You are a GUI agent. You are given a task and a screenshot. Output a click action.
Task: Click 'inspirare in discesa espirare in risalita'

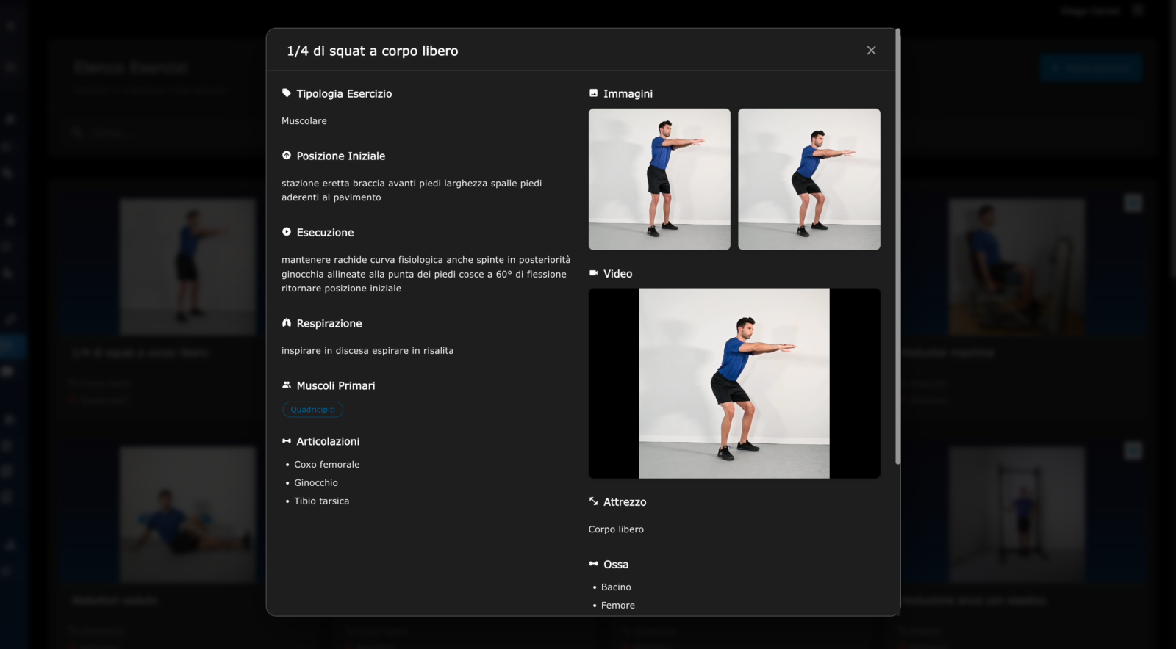[367, 351]
